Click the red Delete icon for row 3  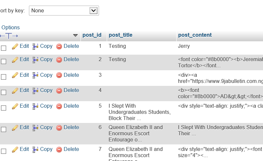[59, 75]
